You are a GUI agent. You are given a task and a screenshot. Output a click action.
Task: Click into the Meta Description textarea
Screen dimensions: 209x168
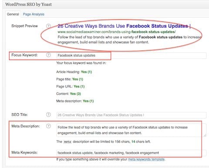[x=131, y=130]
